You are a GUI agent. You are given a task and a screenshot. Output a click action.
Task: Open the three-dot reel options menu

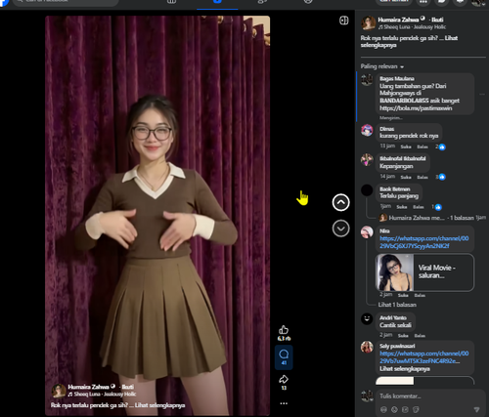[284, 403]
